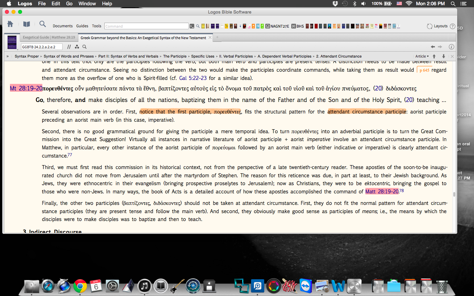Launch Google Chrome from the Dock
The image size is (474, 296).
(x=80, y=286)
